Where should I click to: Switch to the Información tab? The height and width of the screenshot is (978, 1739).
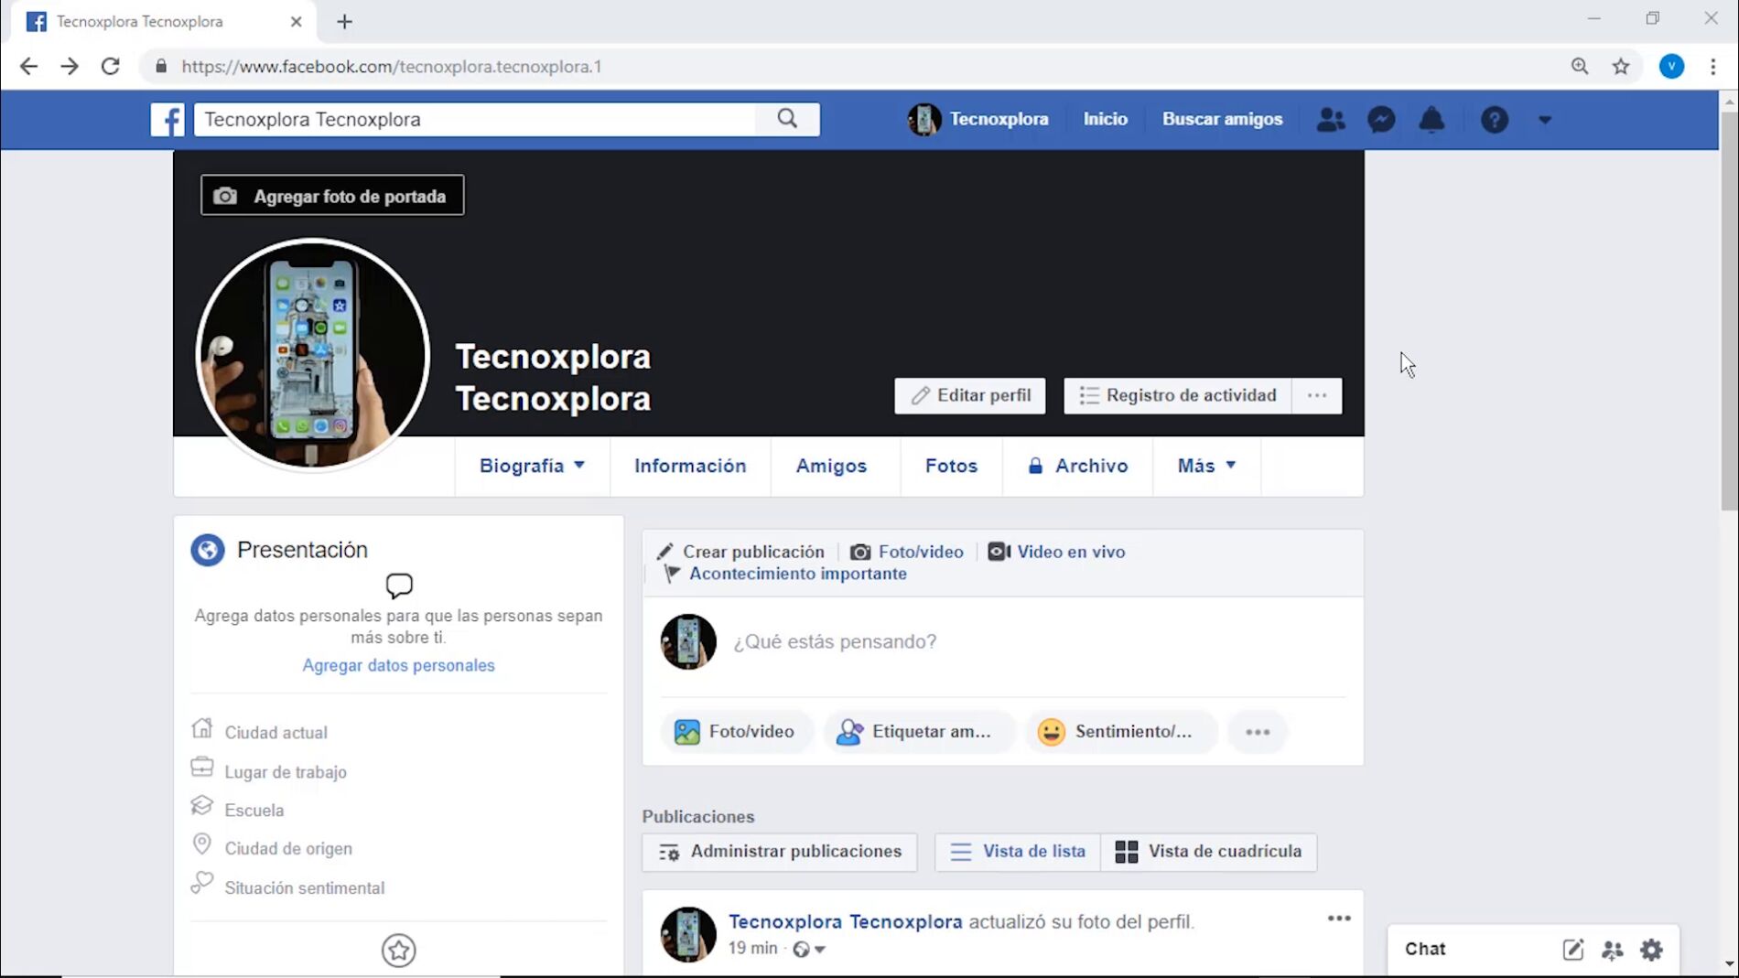pyautogui.click(x=690, y=466)
